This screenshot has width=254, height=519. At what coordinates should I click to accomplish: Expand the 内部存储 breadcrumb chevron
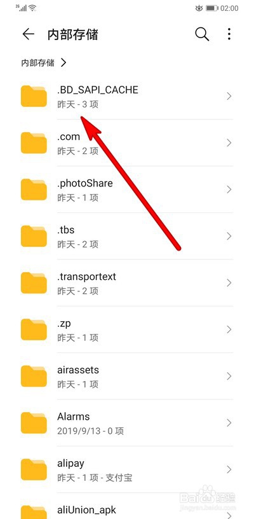[63, 62]
